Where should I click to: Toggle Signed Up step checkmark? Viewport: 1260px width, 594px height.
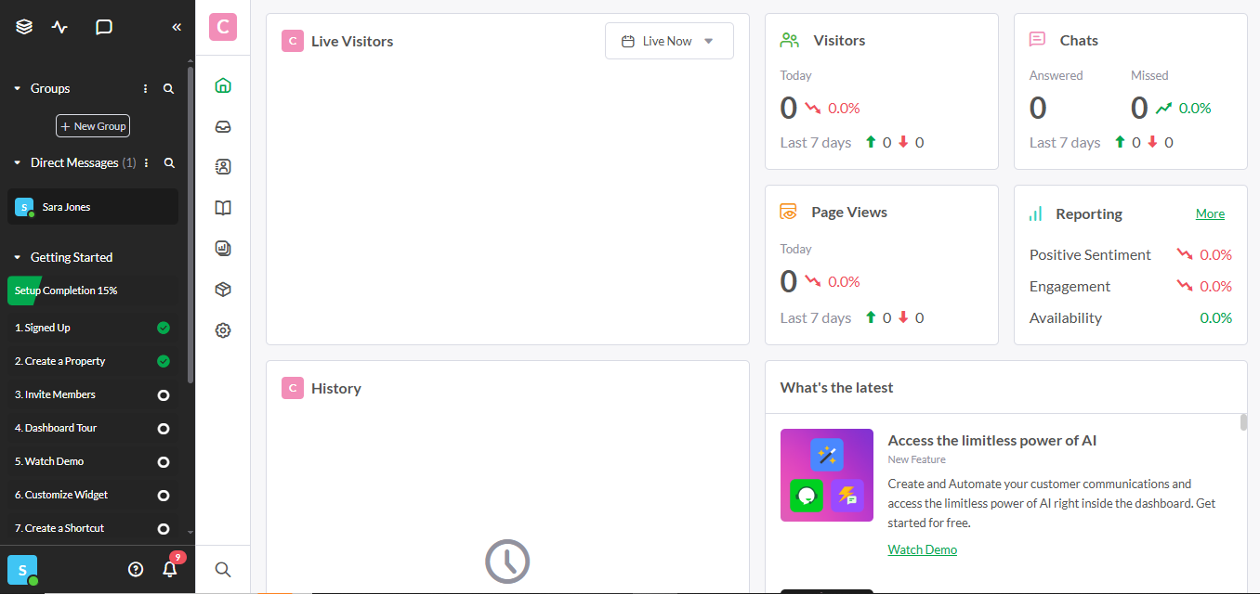pos(164,328)
